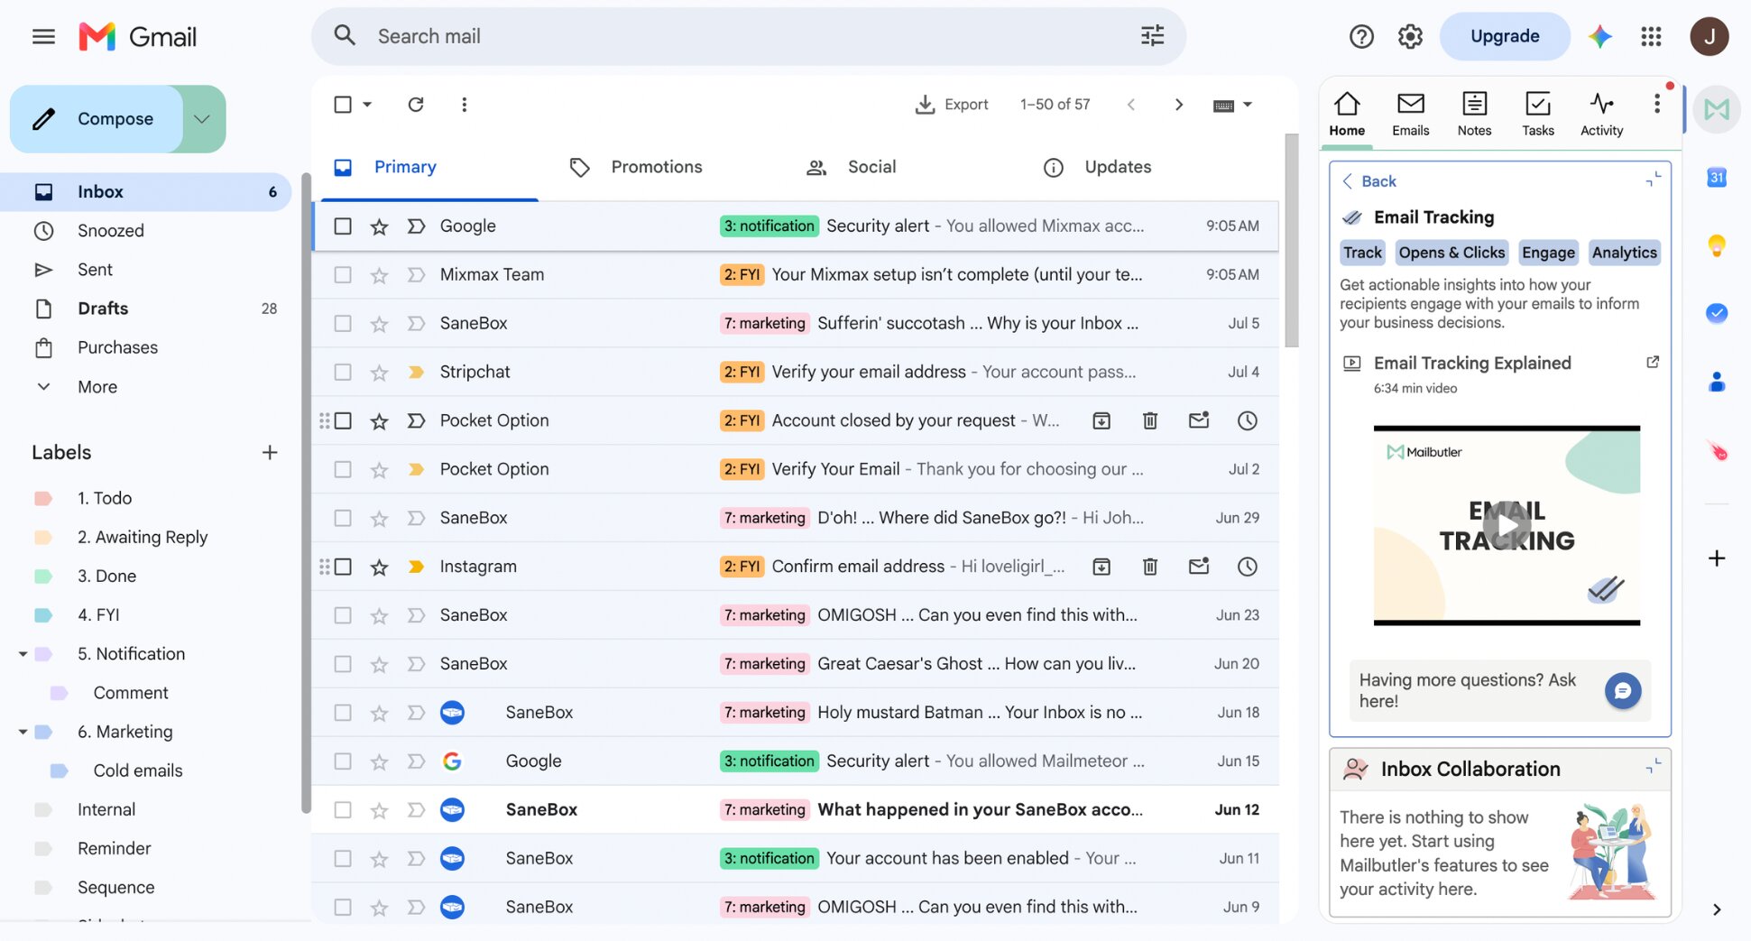The image size is (1751, 941).
Task: Click the Opens & Clicks tag
Action: pyautogui.click(x=1451, y=253)
